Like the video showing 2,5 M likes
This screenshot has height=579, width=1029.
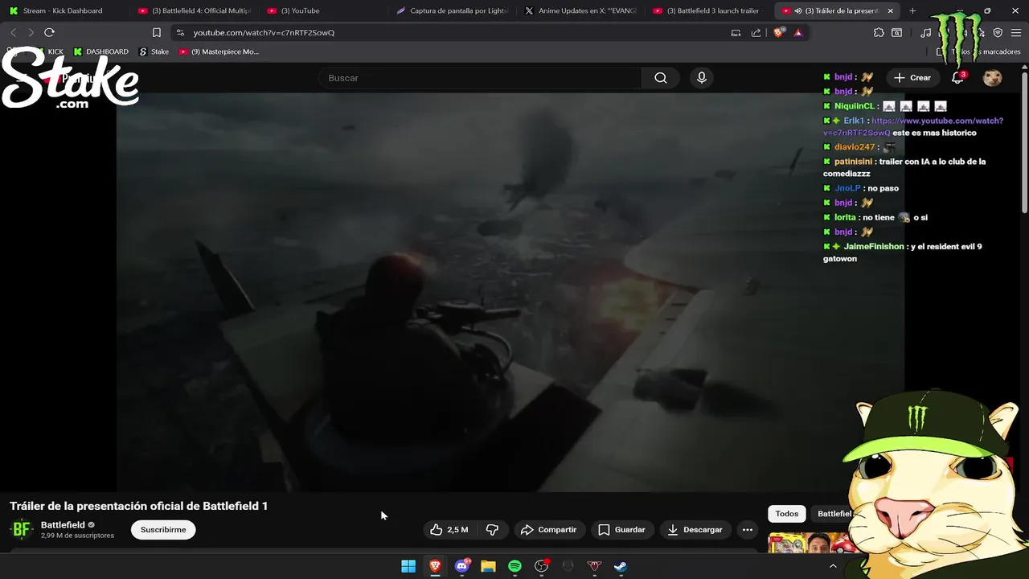449,529
